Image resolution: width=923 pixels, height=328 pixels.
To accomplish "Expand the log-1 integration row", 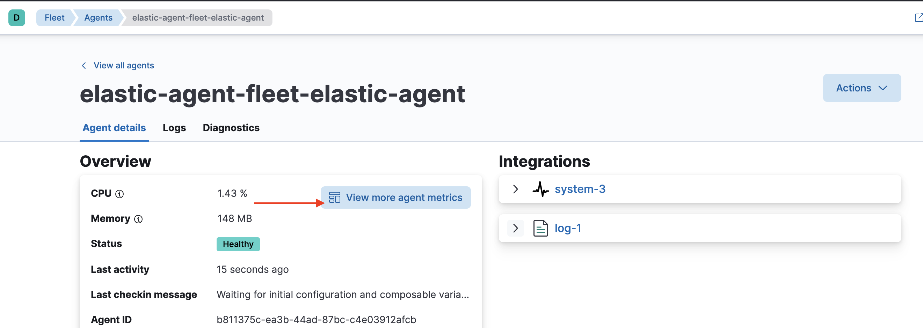I will (x=515, y=228).
